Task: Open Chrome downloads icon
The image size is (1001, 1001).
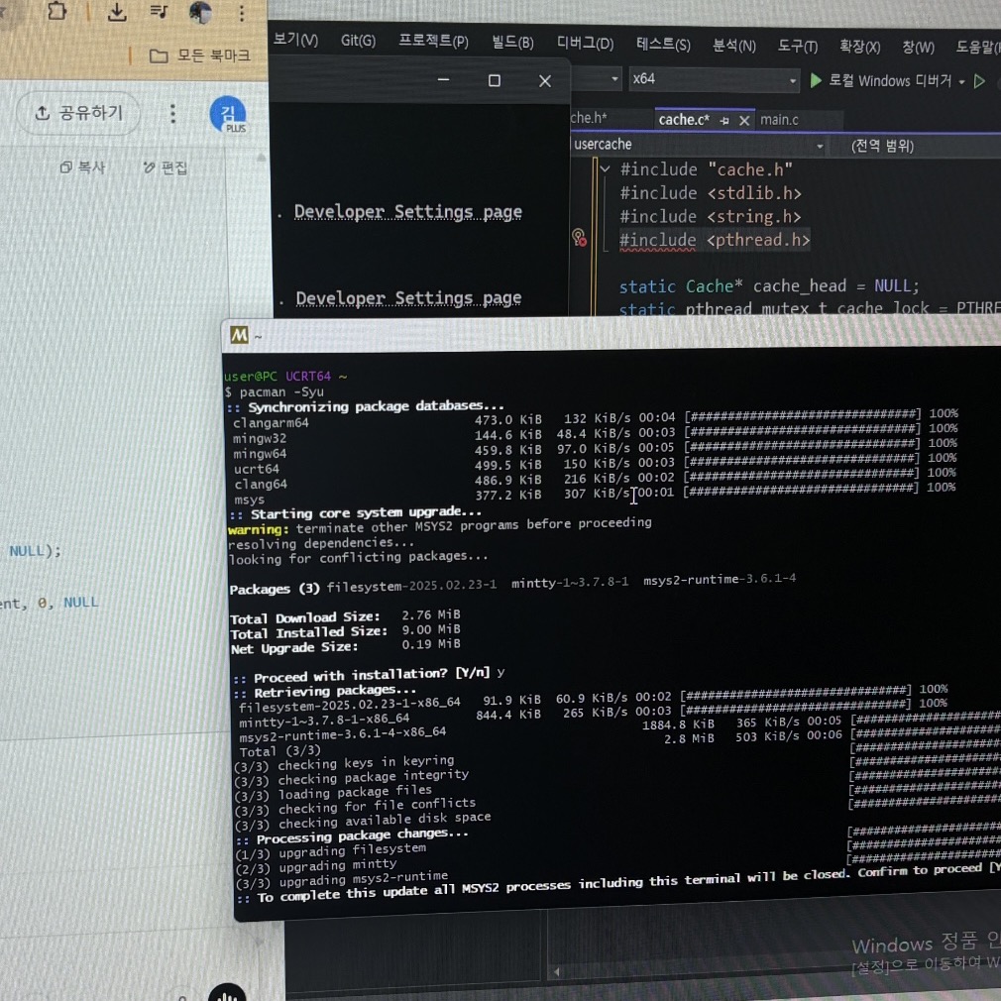Action: coord(117,12)
